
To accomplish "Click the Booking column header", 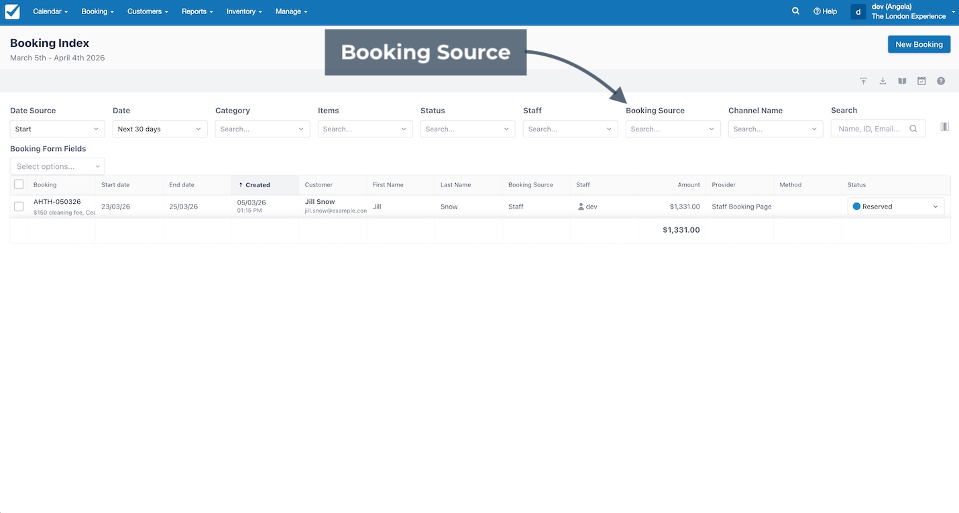I will [x=61, y=184].
